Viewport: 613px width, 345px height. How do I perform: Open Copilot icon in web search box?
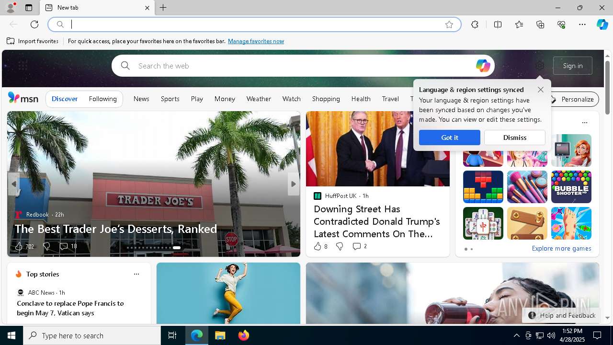[x=483, y=66]
